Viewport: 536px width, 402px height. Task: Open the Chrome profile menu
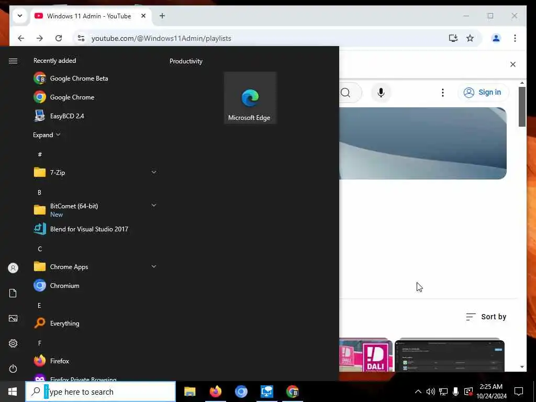tap(496, 38)
